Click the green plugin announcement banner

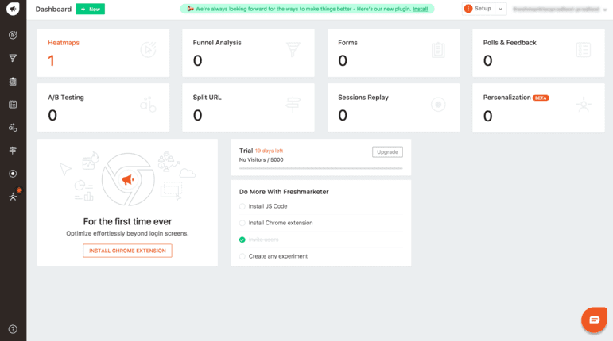[x=307, y=9]
